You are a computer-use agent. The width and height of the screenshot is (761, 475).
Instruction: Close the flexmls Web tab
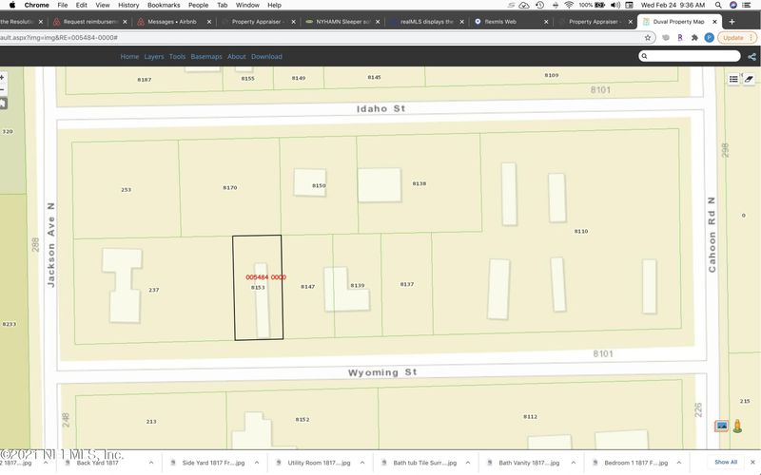pos(546,22)
